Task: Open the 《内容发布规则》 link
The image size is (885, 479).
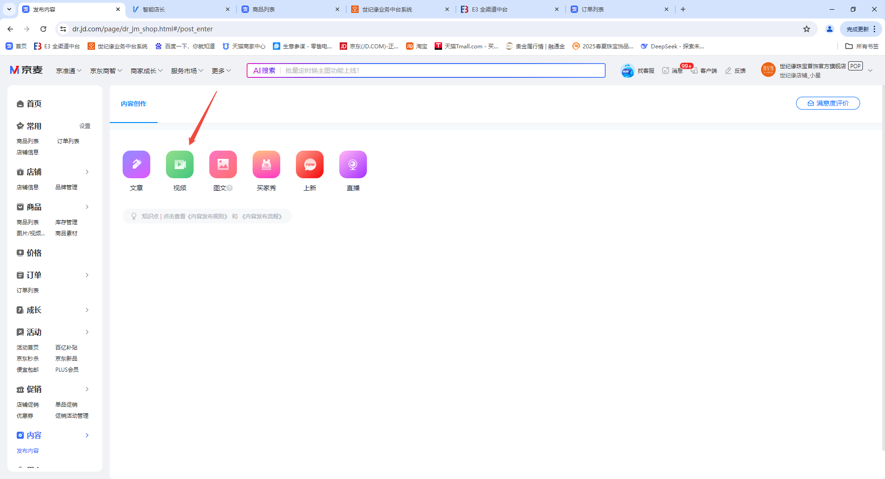Action: 208,216
